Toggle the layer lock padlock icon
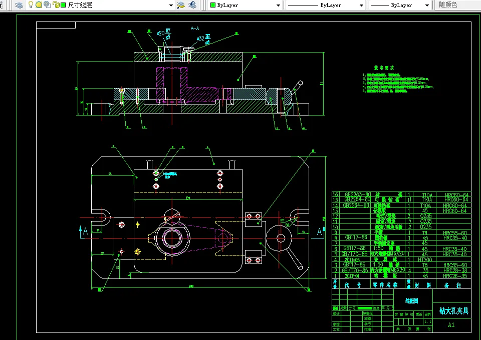This screenshot has height=340, width=481. pos(56,5)
